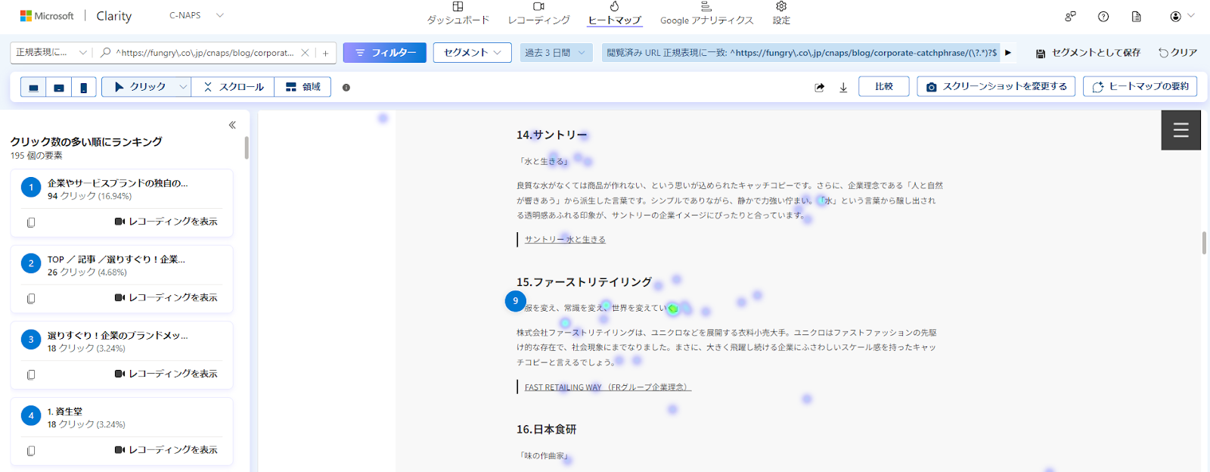
Task: Click the 94 クリック (16.94%) count
Action: [x=89, y=196]
